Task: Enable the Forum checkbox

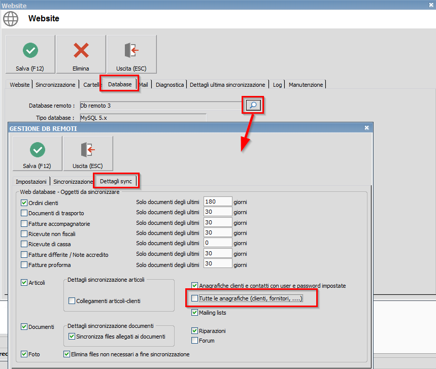Action: 194,341
